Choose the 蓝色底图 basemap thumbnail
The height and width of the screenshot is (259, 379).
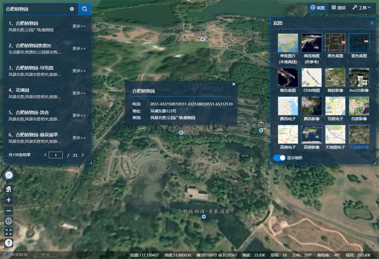pyautogui.click(x=359, y=46)
